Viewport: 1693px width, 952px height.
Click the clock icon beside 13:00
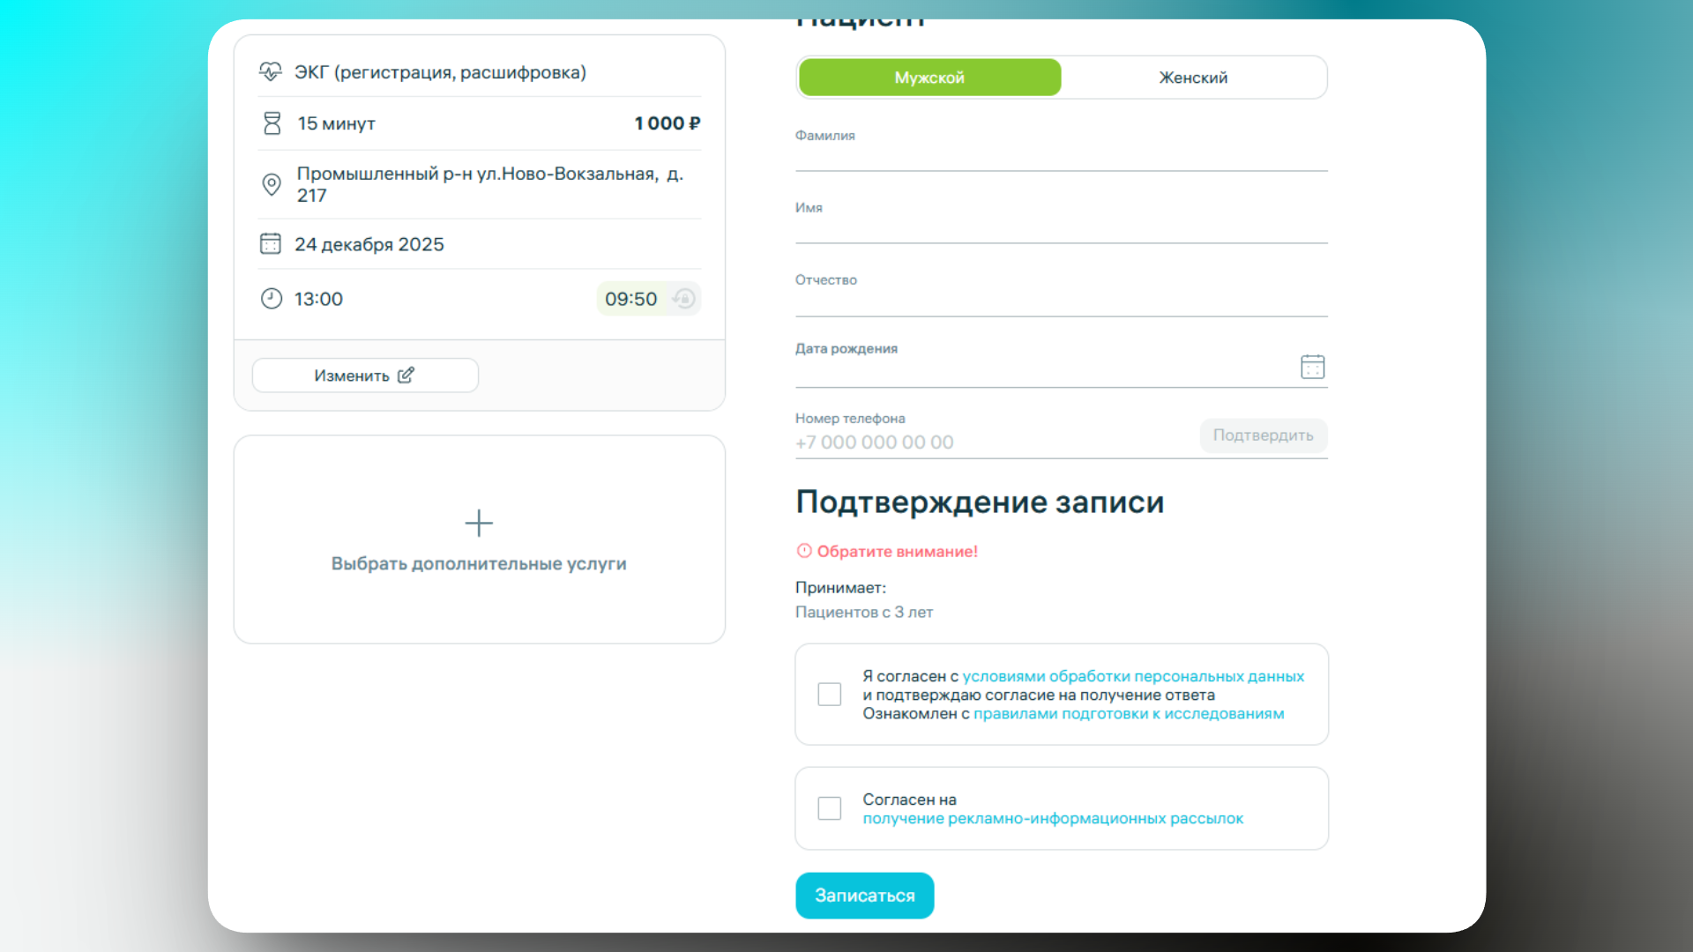[x=272, y=298]
